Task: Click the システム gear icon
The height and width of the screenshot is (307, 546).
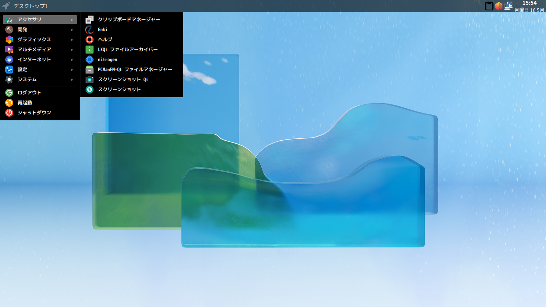Action: [x=9, y=80]
